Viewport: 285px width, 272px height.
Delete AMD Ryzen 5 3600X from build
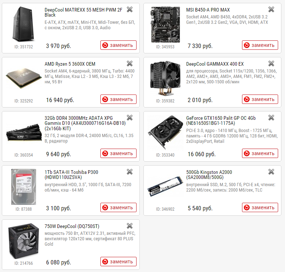point(130,63)
